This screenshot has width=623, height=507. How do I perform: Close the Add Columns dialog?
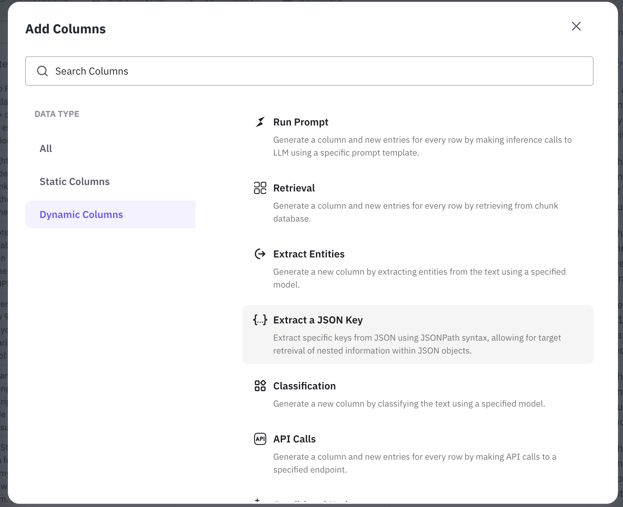(576, 26)
